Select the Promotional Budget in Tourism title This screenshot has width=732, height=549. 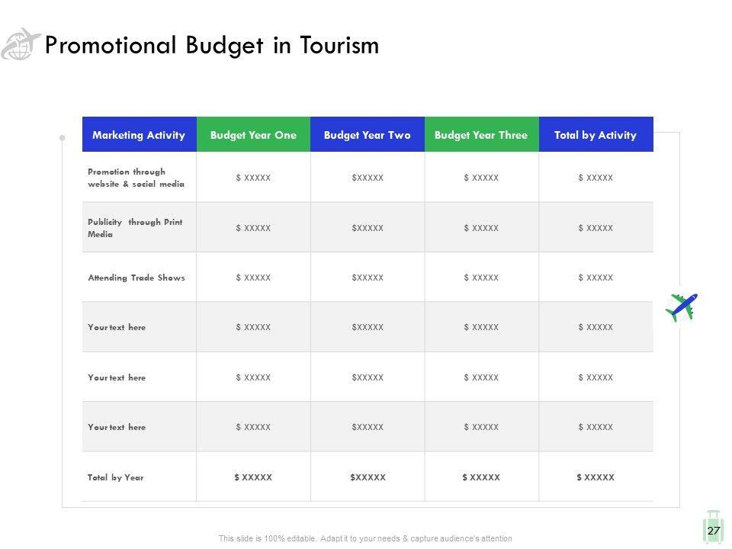(x=212, y=46)
